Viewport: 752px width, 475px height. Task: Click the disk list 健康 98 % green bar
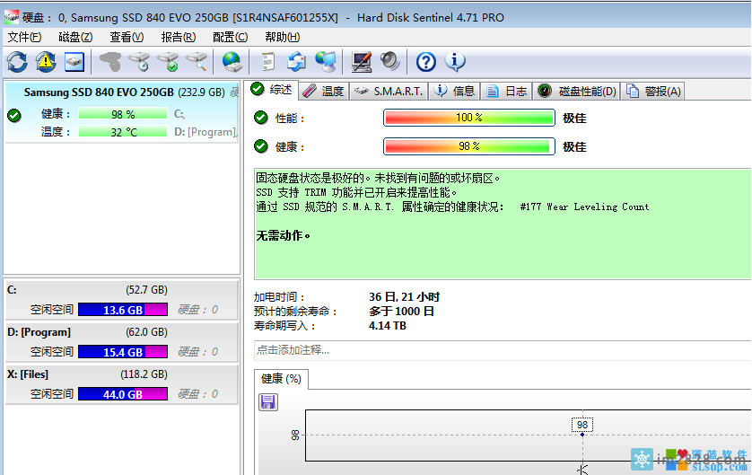pos(123,114)
